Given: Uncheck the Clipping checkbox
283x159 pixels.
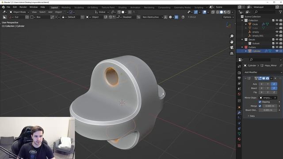Looking at the screenshot, I should (x=260, y=102).
